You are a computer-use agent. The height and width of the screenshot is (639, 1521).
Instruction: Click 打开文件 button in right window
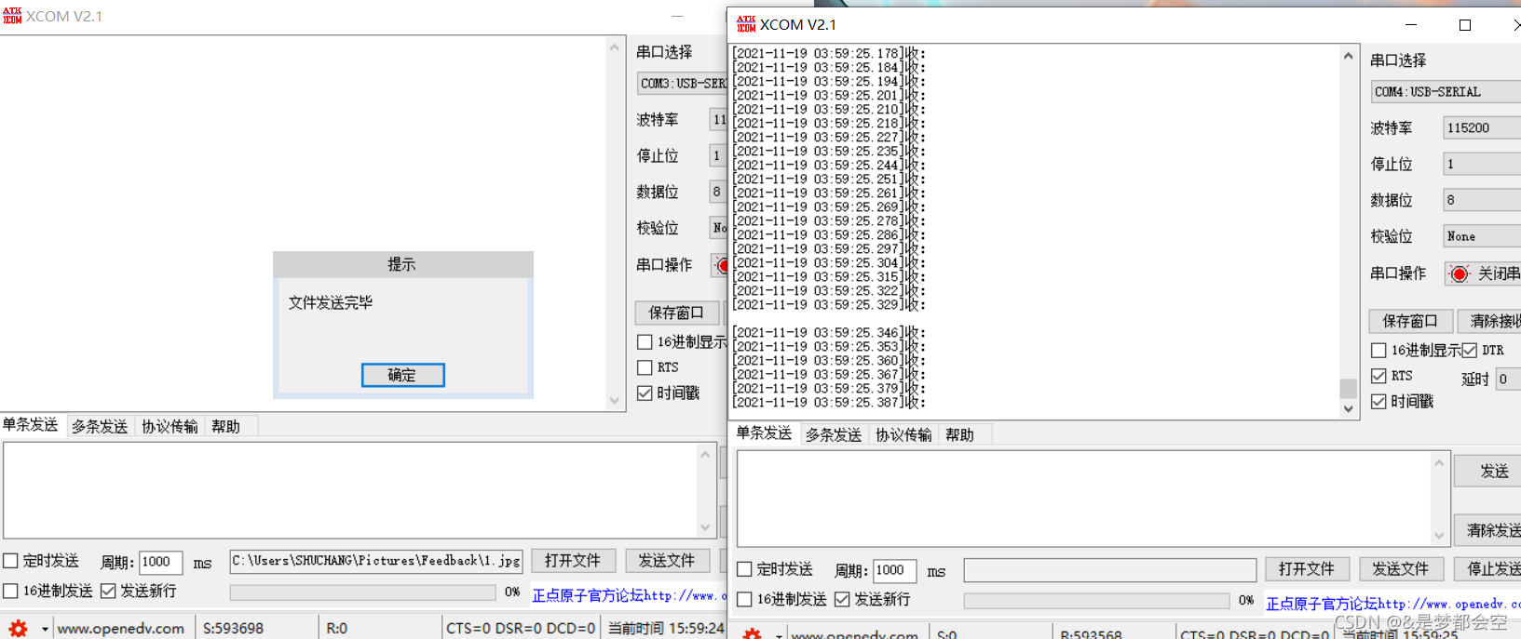point(1307,569)
